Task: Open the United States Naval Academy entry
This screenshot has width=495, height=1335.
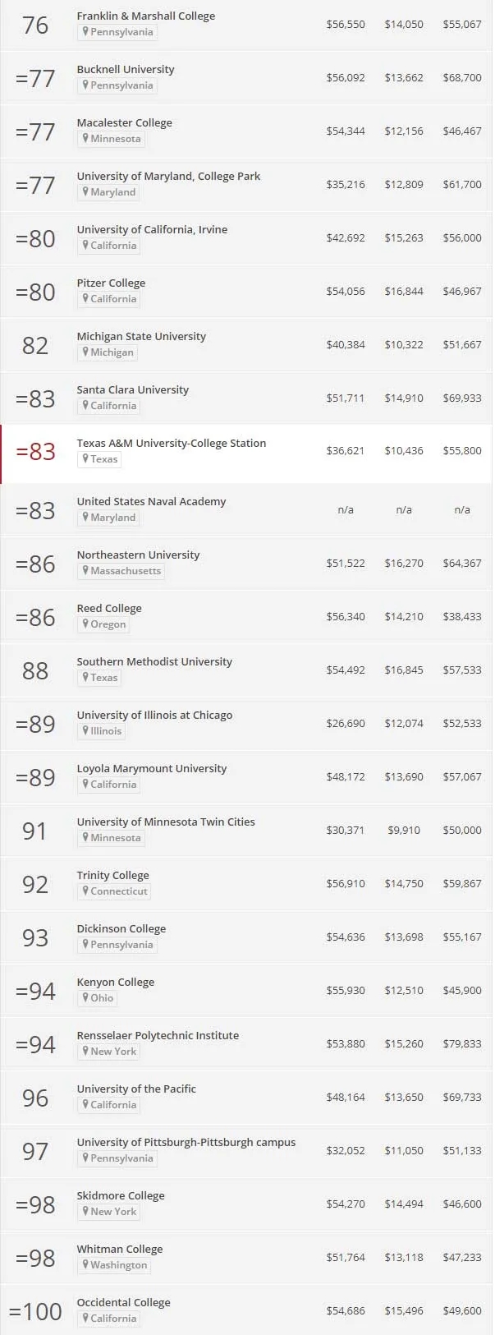Action: pyautogui.click(x=151, y=502)
